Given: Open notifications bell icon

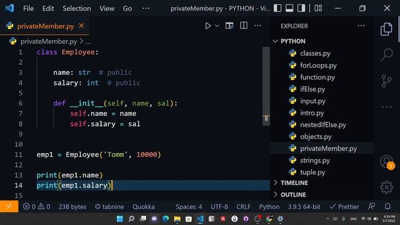Looking at the screenshot, I should (x=387, y=206).
